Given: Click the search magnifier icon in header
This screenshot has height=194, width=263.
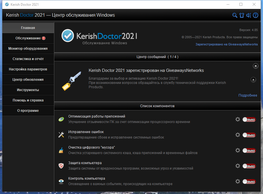Looking at the screenshot, I should click(235, 15).
